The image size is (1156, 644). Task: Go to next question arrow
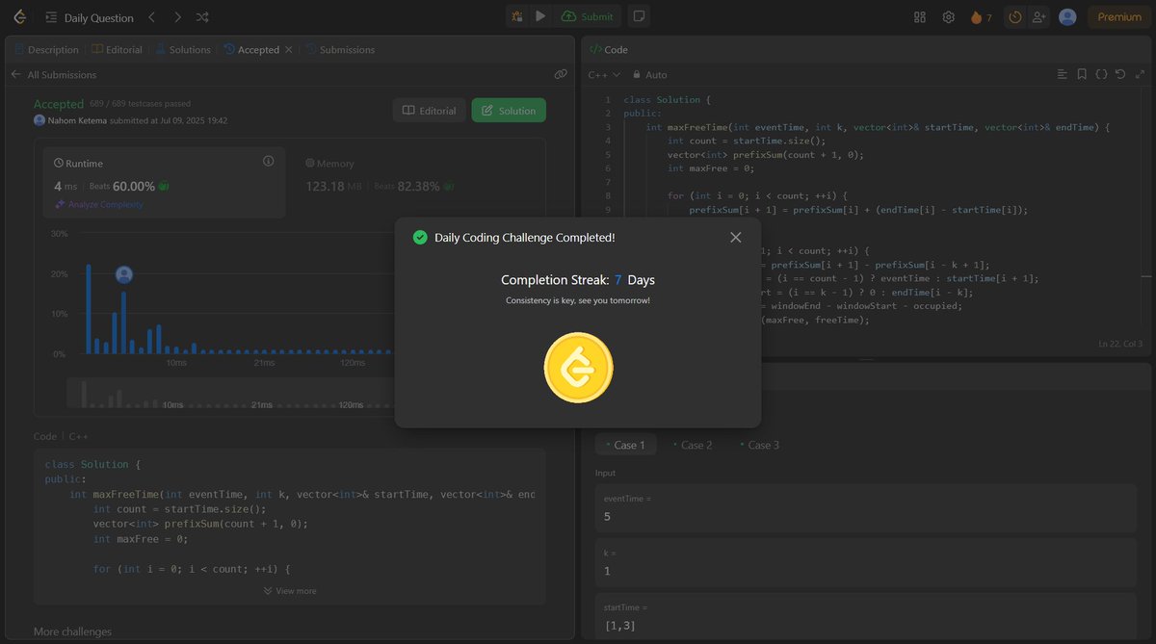(176, 17)
